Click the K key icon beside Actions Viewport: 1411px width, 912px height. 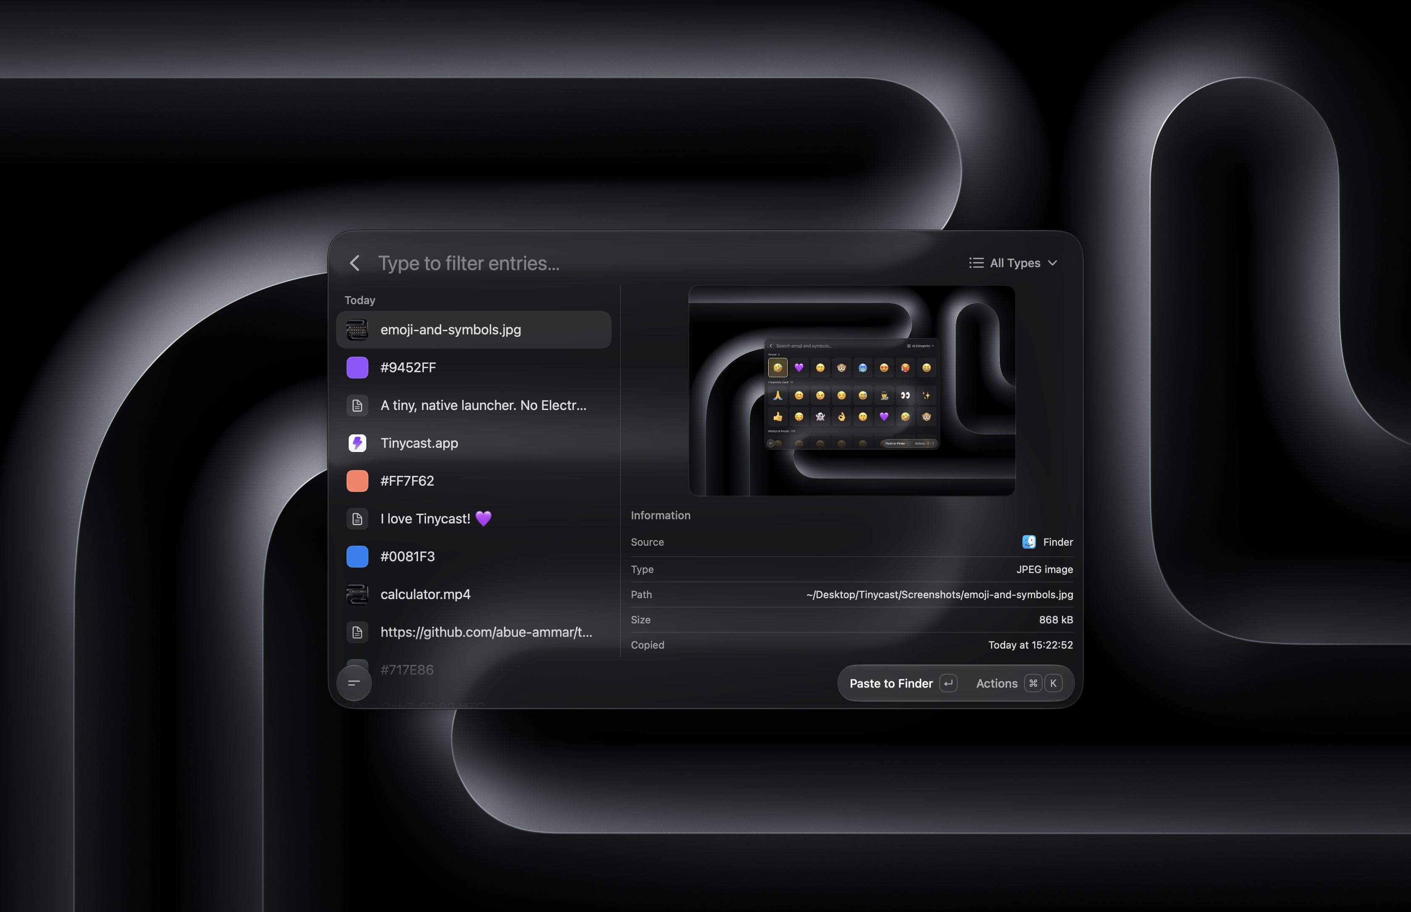pyautogui.click(x=1054, y=683)
